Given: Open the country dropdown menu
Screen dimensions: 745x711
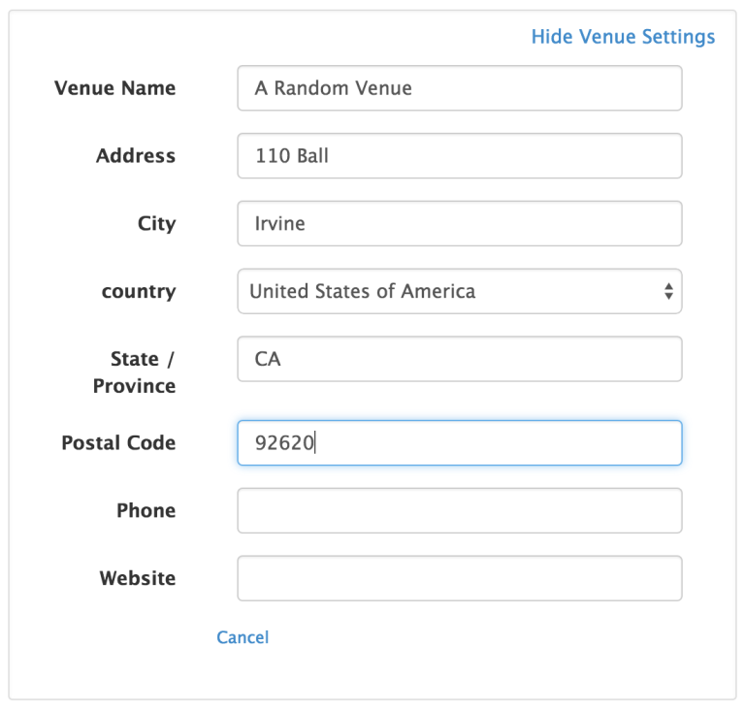Looking at the screenshot, I should (x=459, y=291).
